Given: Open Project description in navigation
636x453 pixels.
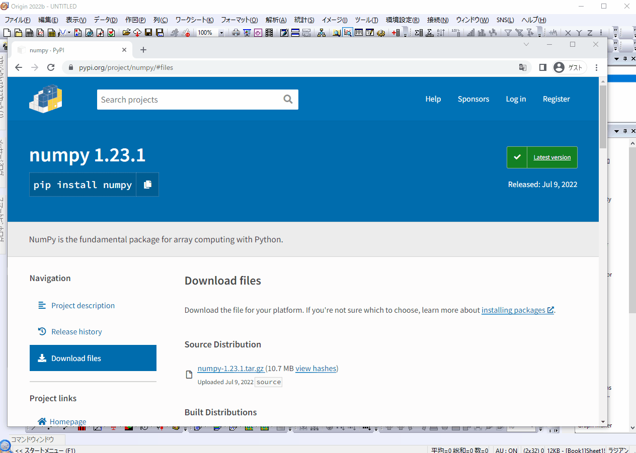Looking at the screenshot, I should [x=83, y=306].
